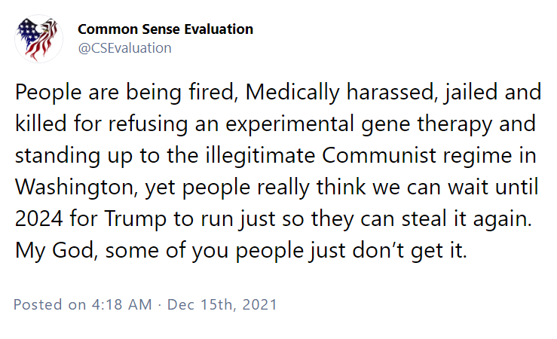Image resolution: width=557 pixels, height=339 pixels.
Task: Click the word 'illegitimate' in the tweet
Action: click(260, 156)
